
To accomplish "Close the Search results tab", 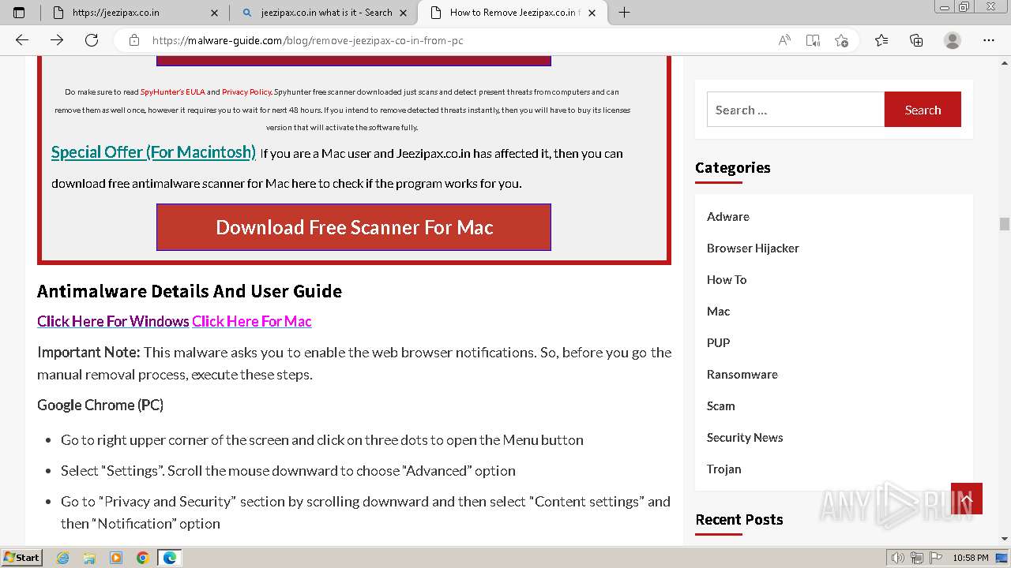I will click(x=404, y=13).
